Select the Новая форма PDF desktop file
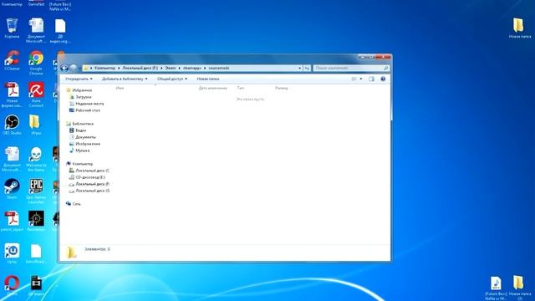This screenshot has width=535, height=301. 12,94
